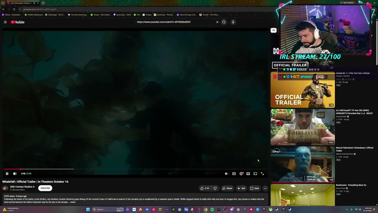The height and width of the screenshot is (213, 378).
Task: Open Backrooms - Everything Must Go title
Action: pos(351,185)
